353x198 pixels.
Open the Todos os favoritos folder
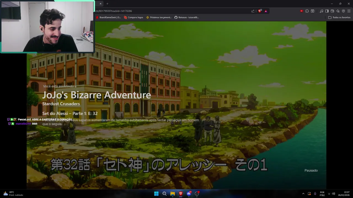pos(339,17)
